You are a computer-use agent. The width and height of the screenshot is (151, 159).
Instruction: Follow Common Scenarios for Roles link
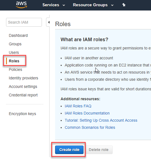point(90,127)
